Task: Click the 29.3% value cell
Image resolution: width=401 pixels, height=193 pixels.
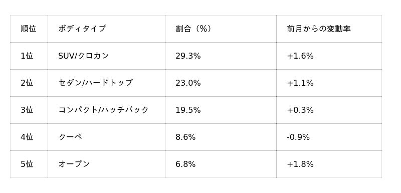Action: click(221, 56)
